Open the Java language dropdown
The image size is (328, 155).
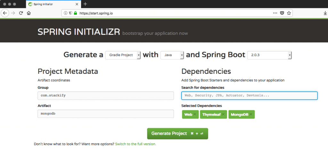click(x=172, y=55)
